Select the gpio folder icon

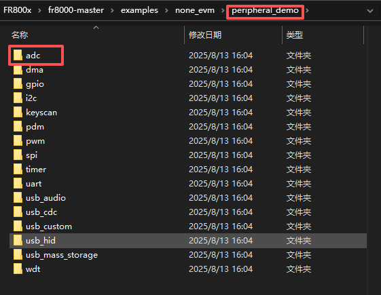coord(18,84)
